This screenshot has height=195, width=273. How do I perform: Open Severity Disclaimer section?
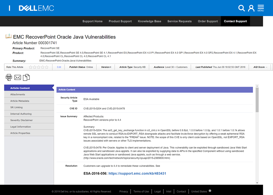[x=29, y=120]
